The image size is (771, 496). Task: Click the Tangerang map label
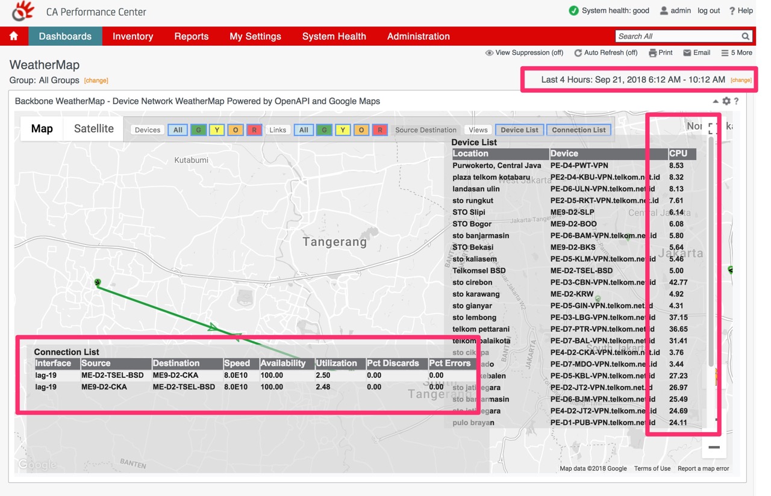pyautogui.click(x=334, y=242)
